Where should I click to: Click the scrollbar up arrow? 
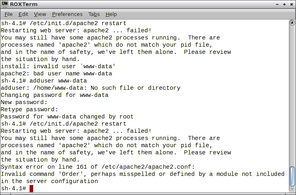292,23
